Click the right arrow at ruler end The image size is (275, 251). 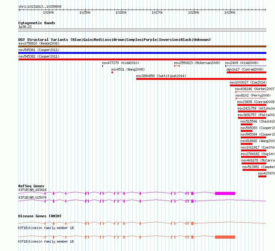pyautogui.click(x=265, y=10)
